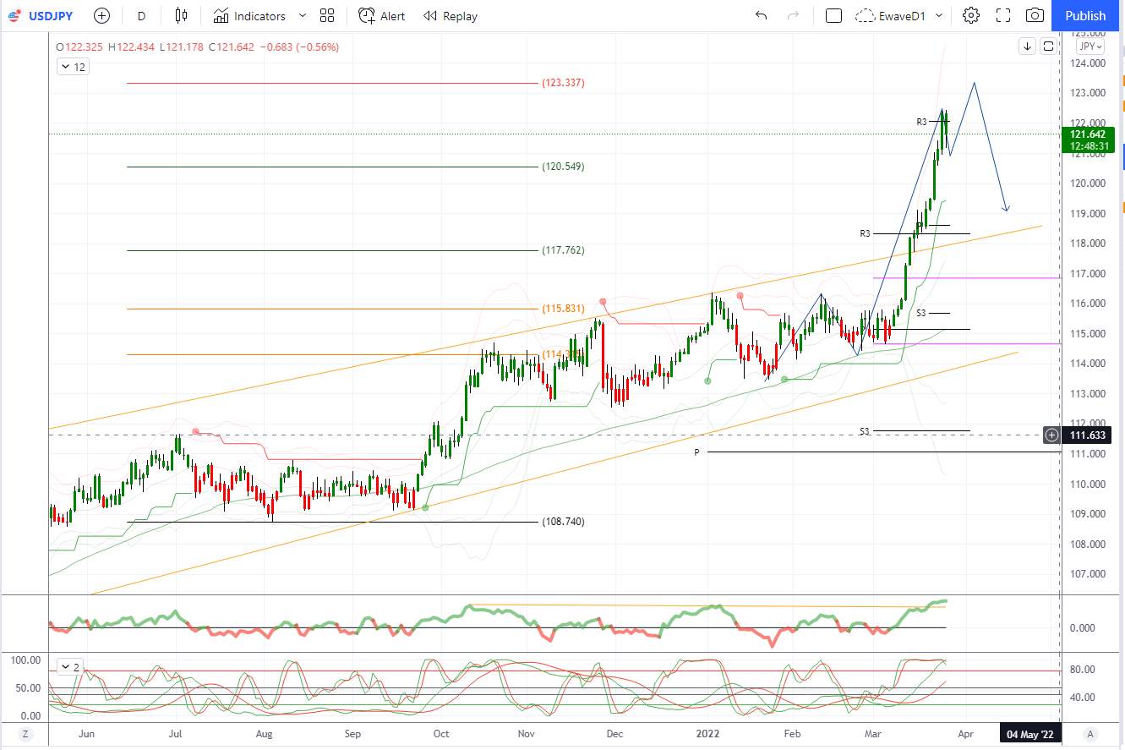Expand the Indicators dropdown arrow
The image size is (1125, 750).
point(303,16)
